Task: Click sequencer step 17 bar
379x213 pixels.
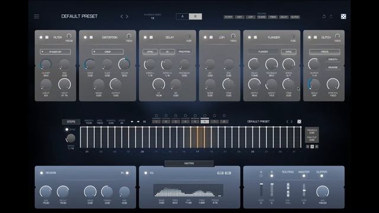Action: click(197, 137)
